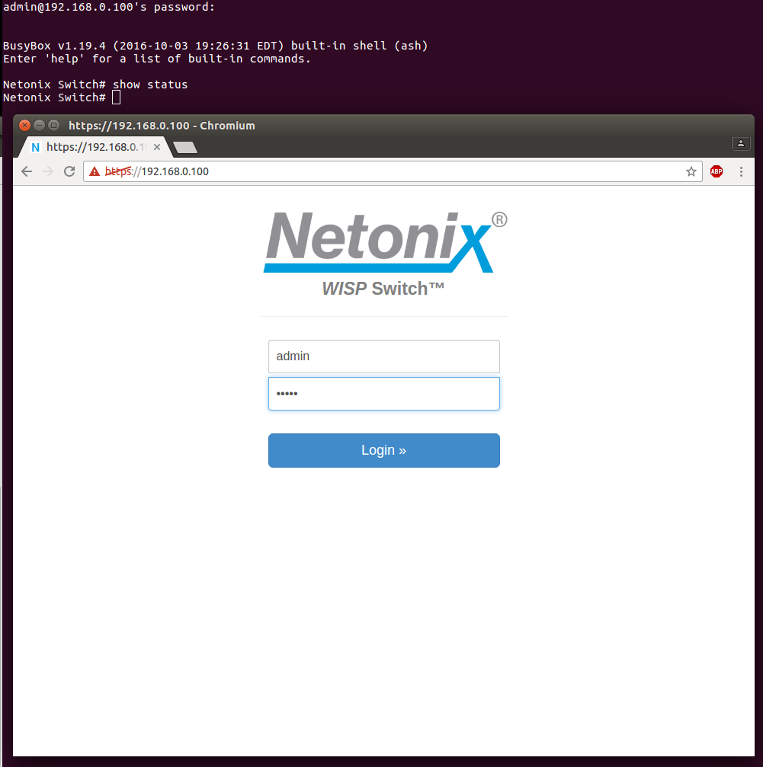
Task: Click the red security warning triangle
Action: [x=95, y=171]
